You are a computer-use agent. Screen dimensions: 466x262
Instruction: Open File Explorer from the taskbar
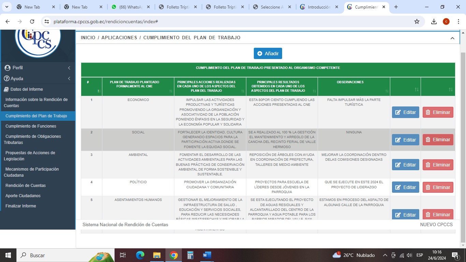click(x=157, y=255)
